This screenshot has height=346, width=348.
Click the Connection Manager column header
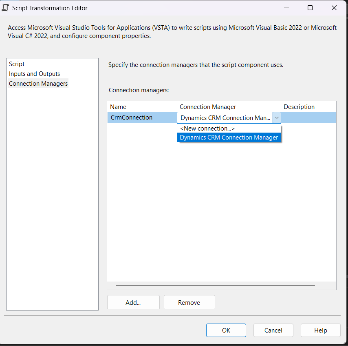[229, 107]
